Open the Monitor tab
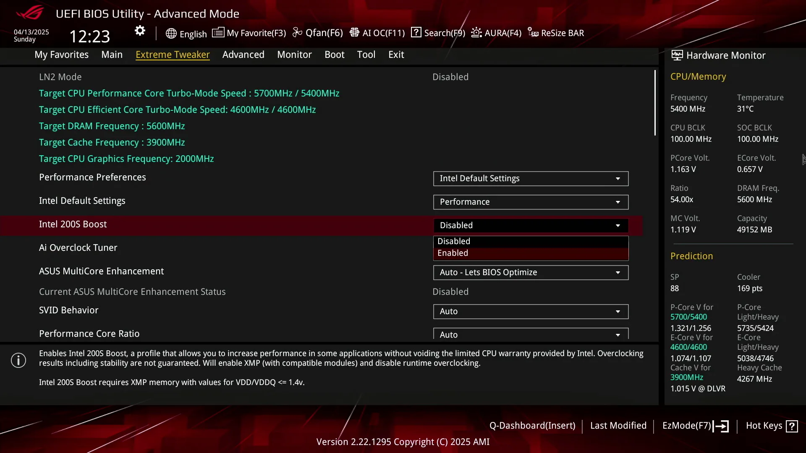806x453 pixels. click(x=294, y=55)
